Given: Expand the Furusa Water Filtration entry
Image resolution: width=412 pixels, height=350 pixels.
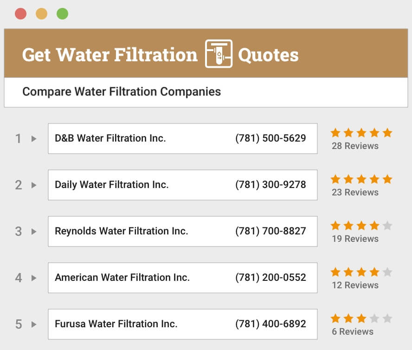Looking at the screenshot, I should tap(33, 324).
